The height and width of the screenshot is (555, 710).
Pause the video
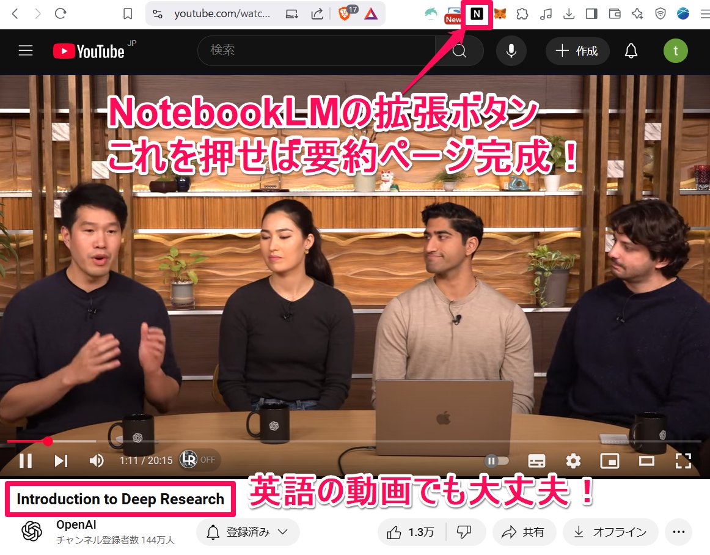[26, 461]
